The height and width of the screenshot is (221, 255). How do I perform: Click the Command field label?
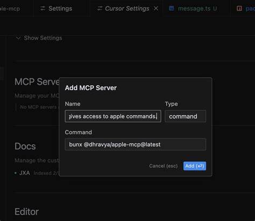click(79, 132)
